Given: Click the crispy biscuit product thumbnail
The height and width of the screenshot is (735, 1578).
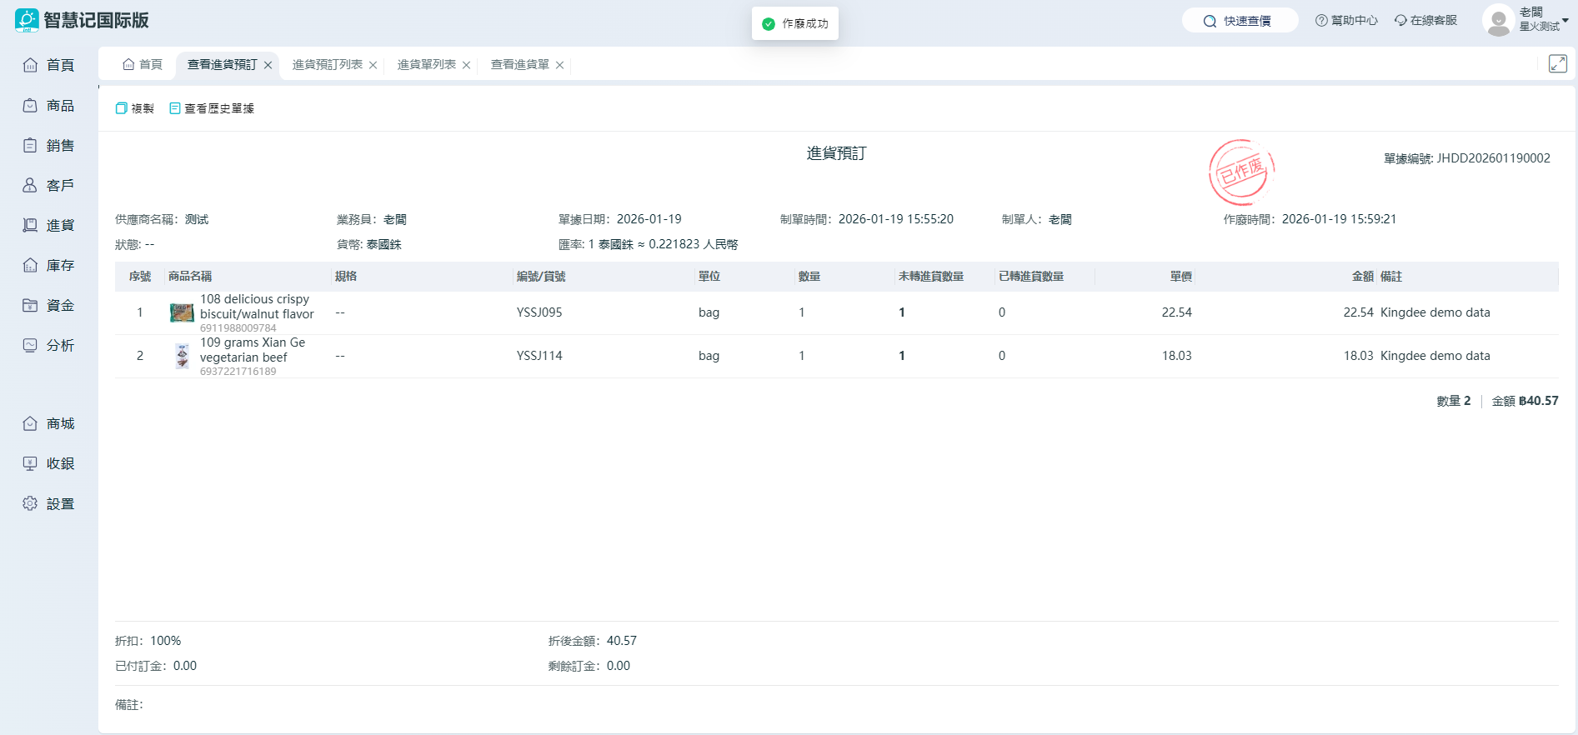Looking at the screenshot, I should click(x=182, y=313).
